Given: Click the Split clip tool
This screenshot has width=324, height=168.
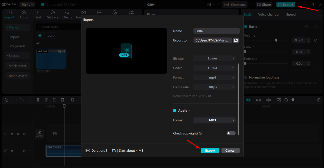Looking at the screenshot, I should click(38, 100).
